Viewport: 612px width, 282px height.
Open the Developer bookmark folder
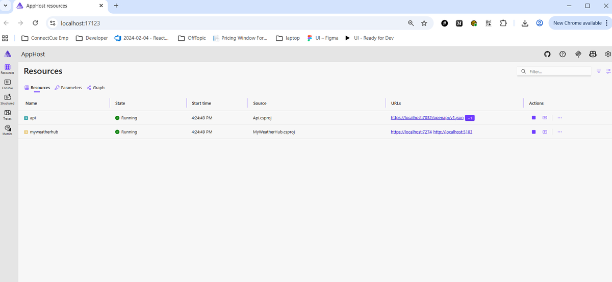click(x=92, y=38)
